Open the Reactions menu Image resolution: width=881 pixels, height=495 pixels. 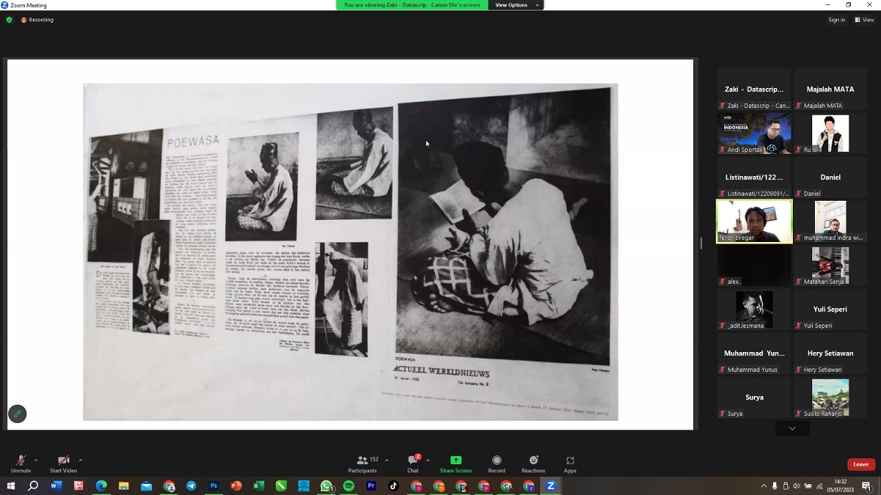tap(533, 463)
